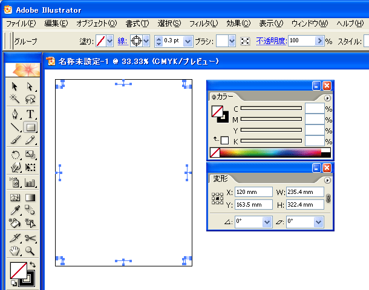The image size is (369, 290).
Task: Open the Transform panel options menu
Action: pyautogui.click(x=327, y=180)
